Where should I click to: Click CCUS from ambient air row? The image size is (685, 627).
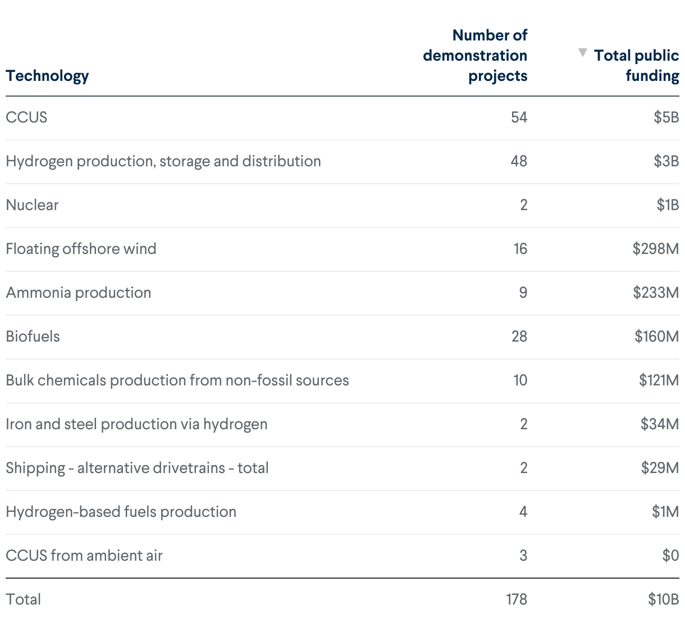click(84, 556)
